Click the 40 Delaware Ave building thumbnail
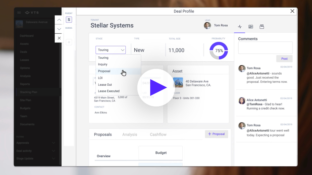The width and height of the screenshot is (312, 175). tap(178, 82)
